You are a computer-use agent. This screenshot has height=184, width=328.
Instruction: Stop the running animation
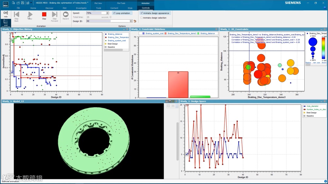click(x=44, y=16)
